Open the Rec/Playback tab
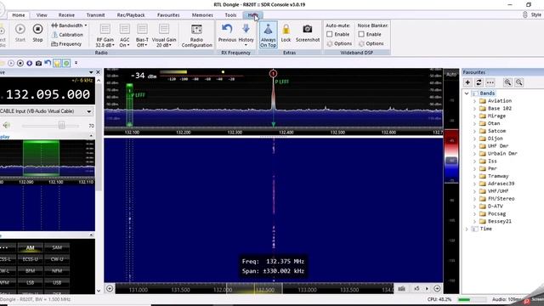The height and width of the screenshot is (306, 544). pyautogui.click(x=131, y=15)
